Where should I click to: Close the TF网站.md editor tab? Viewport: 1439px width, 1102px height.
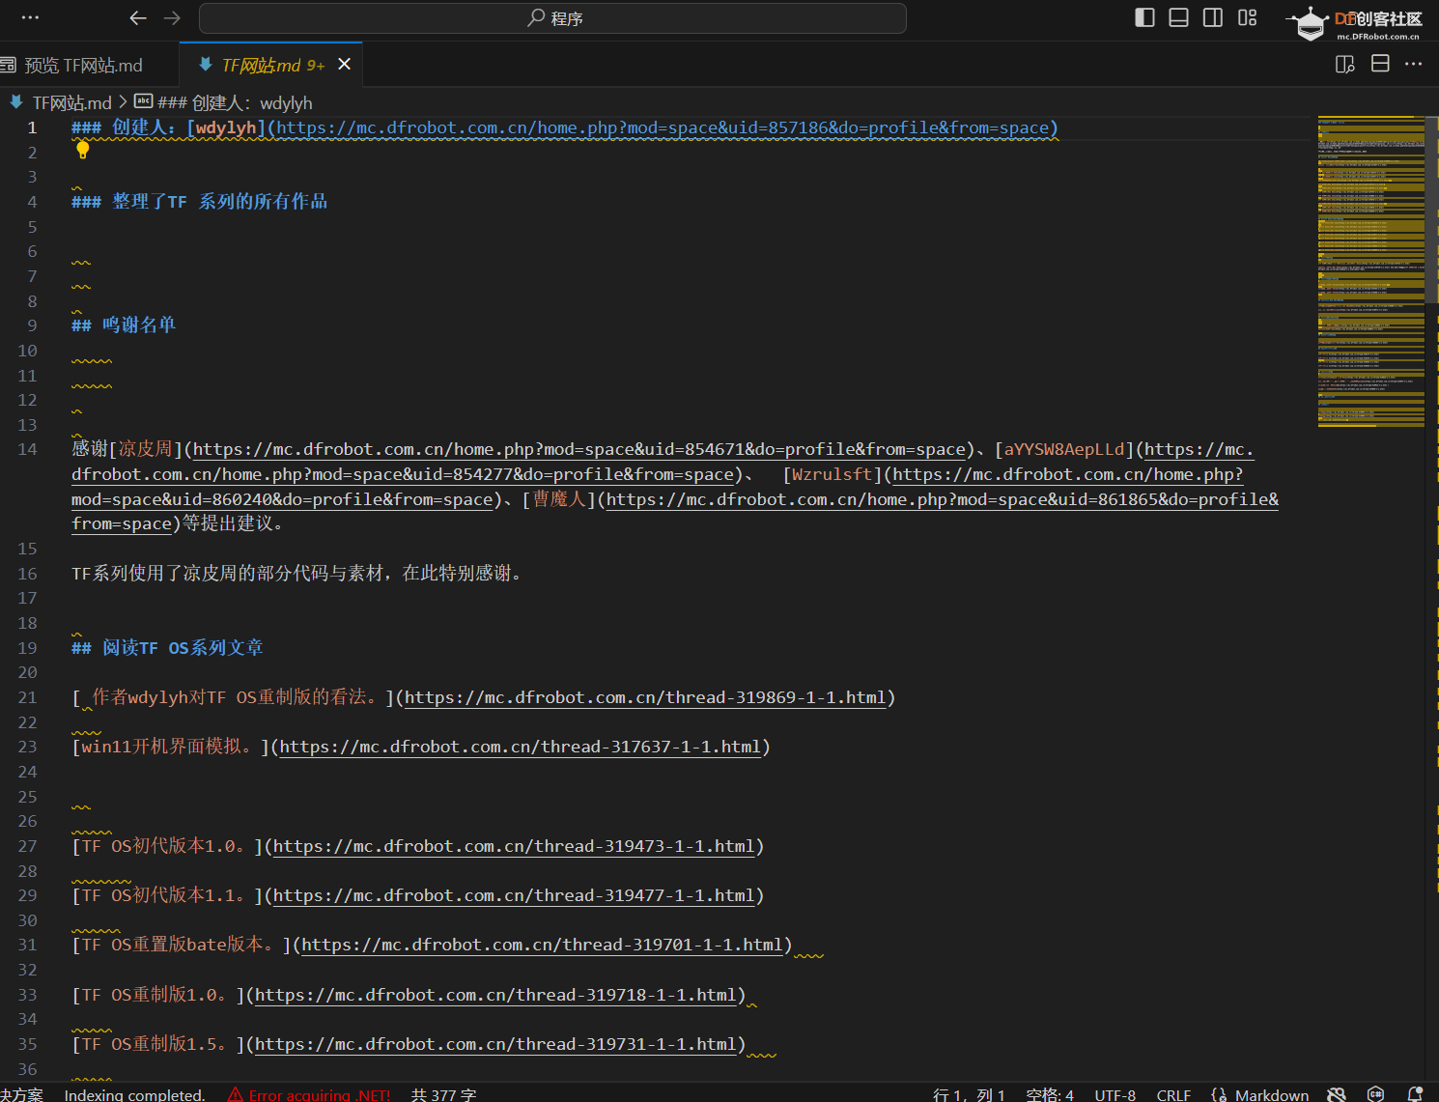pos(344,64)
